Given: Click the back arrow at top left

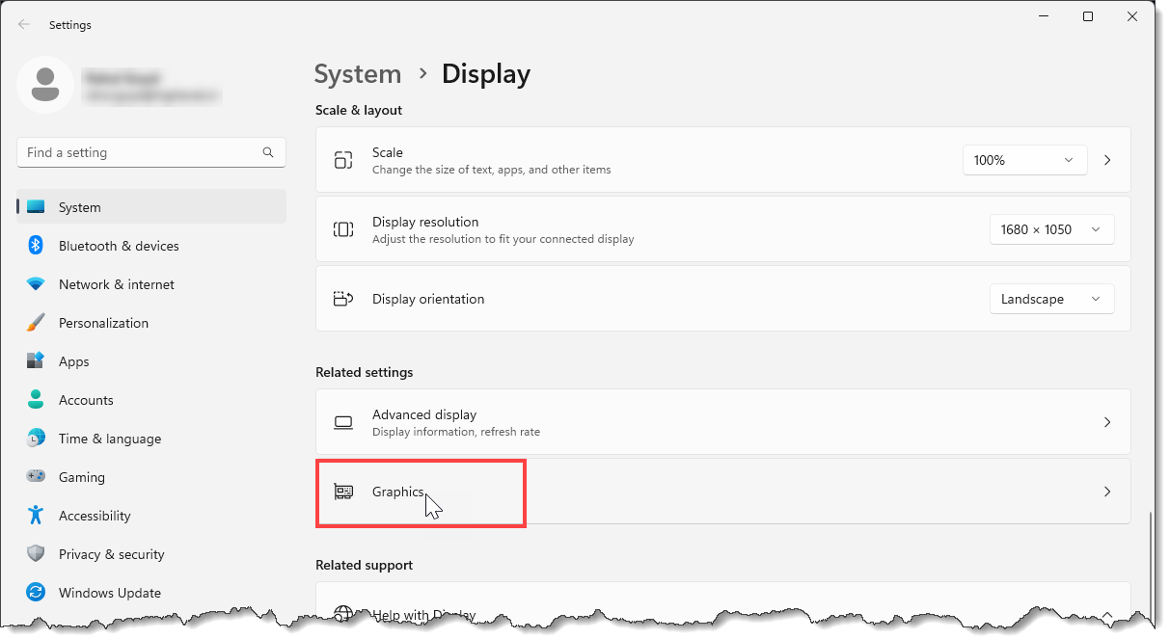Looking at the screenshot, I should (x=23, y=24).
